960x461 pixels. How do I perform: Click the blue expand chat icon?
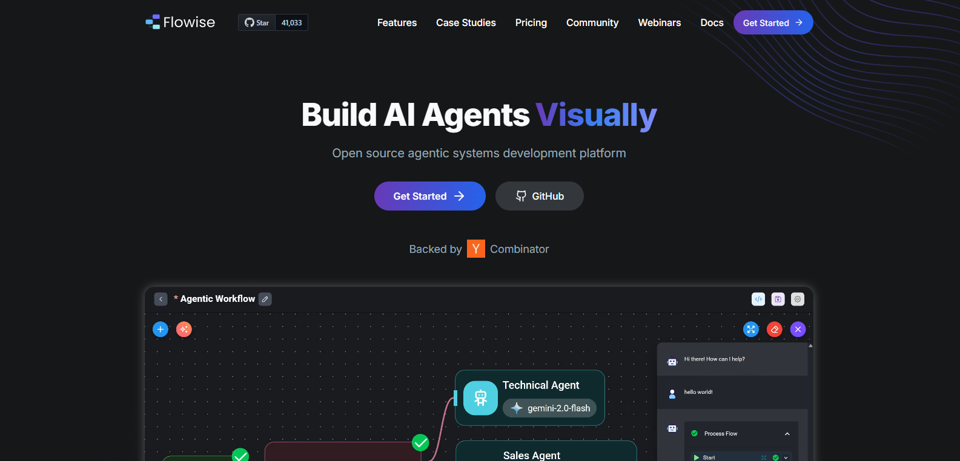(751, 329)
